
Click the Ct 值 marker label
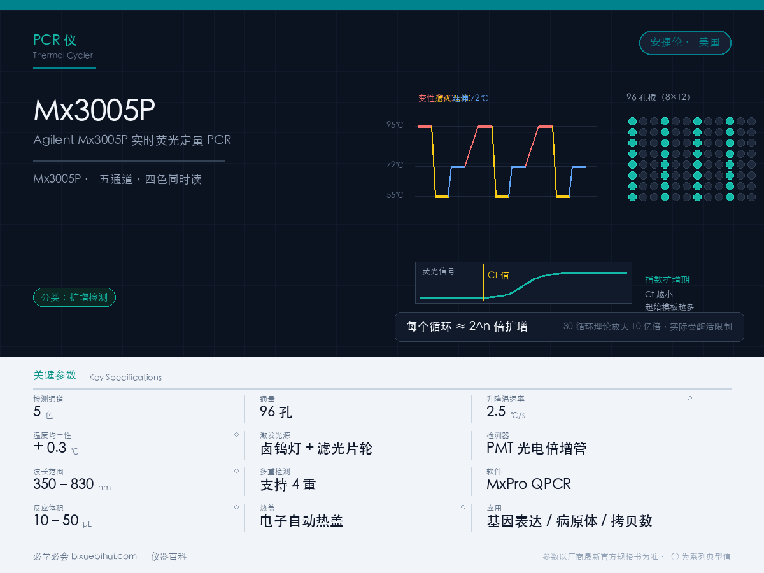tap(499, 276)
